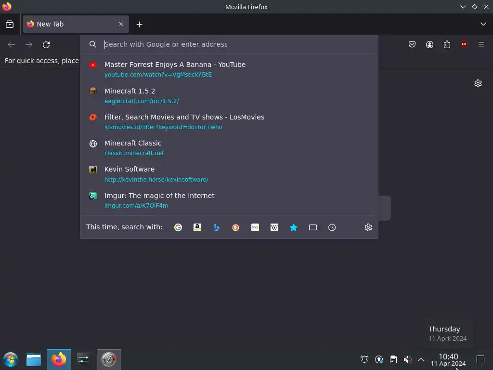Open Firefox account icon

(x=429, y=44)
